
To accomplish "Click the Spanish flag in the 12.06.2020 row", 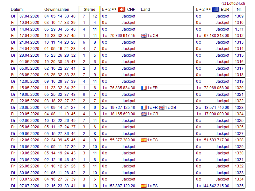I will pos(144,140).
